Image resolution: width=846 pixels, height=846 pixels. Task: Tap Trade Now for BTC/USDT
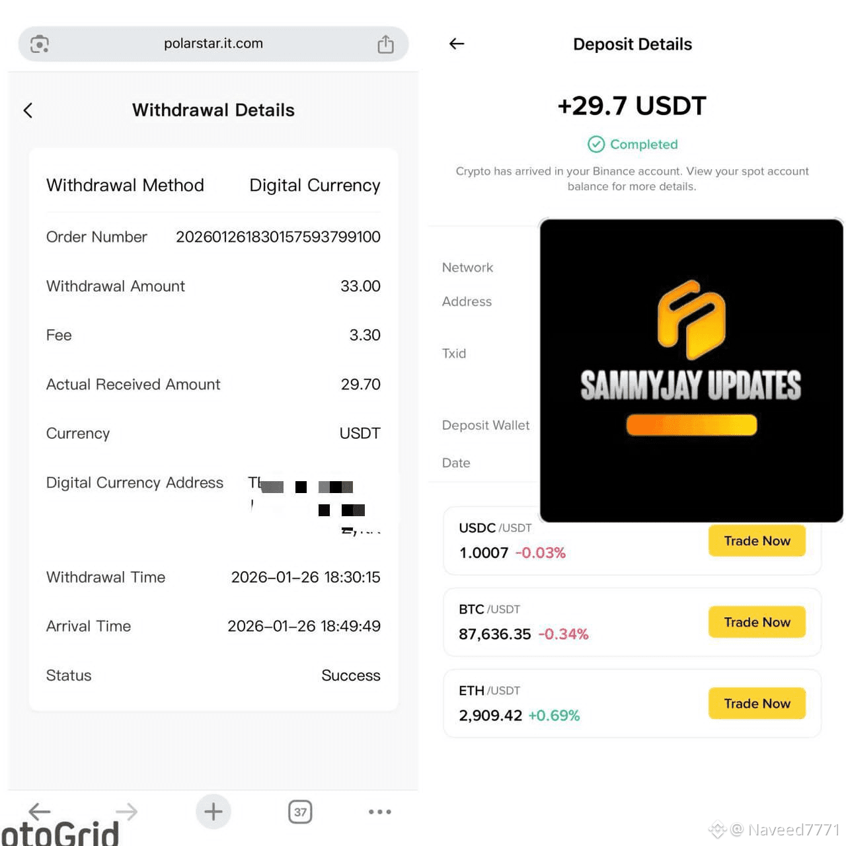coord(757,622)
